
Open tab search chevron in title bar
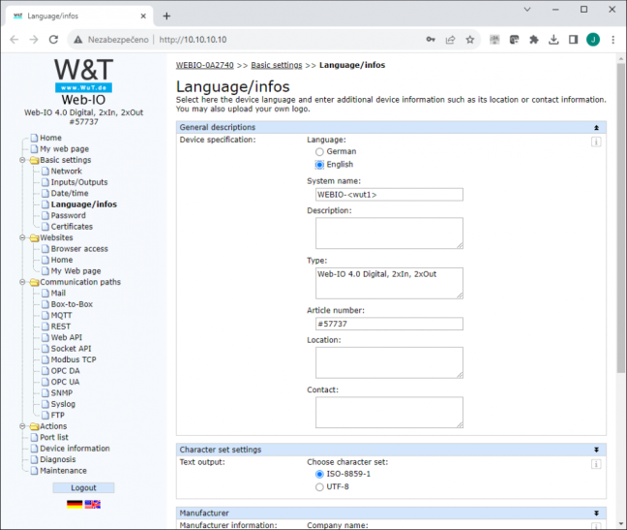click(527, 10)
